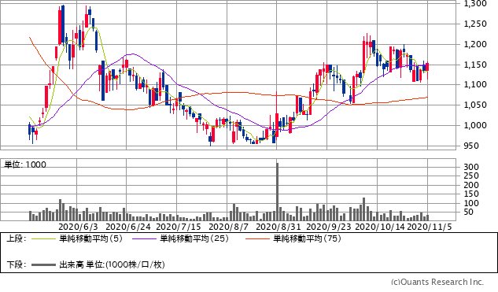Click the 単位: 1000 label in volume chart
The width and height of the screenshot is (498, 292).
tap(25, 164)
